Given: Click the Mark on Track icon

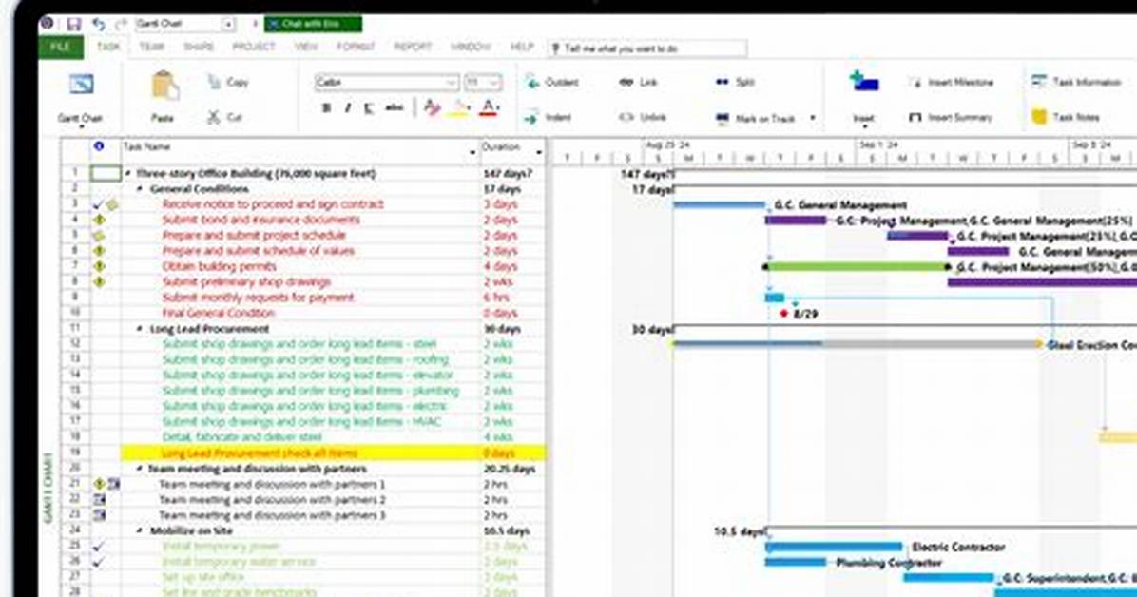Looking at the screenshot, I should pyautogui.click(x=723, y=118).
